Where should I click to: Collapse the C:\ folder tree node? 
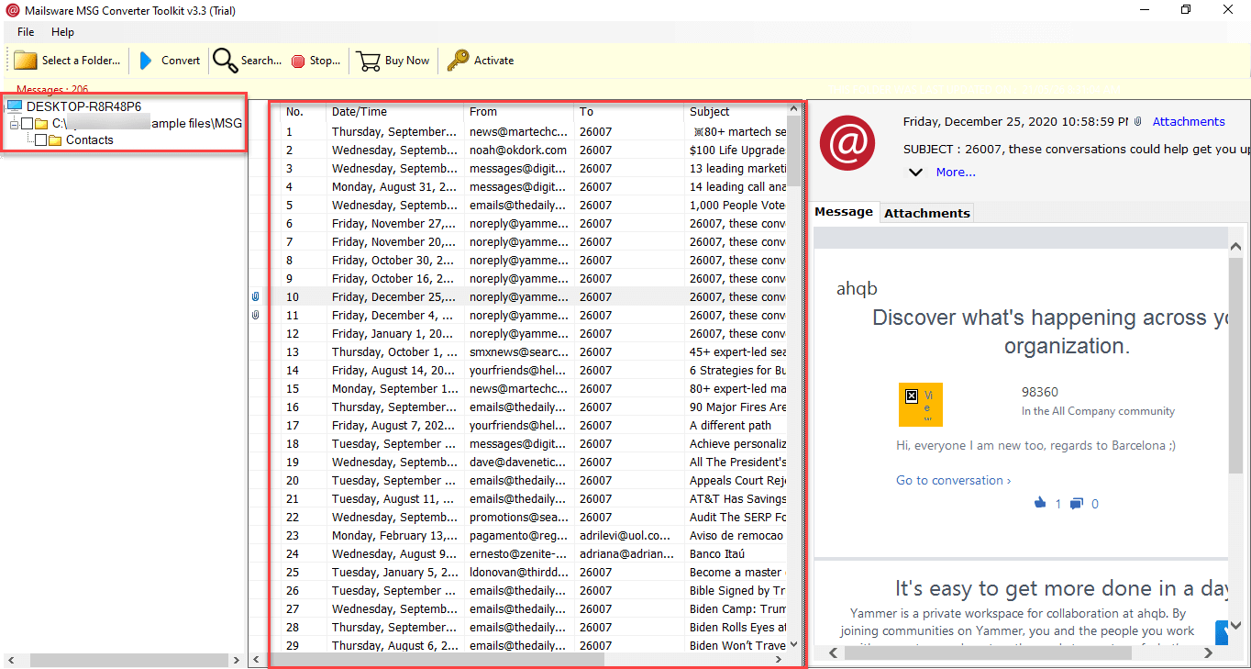point(14,124)
